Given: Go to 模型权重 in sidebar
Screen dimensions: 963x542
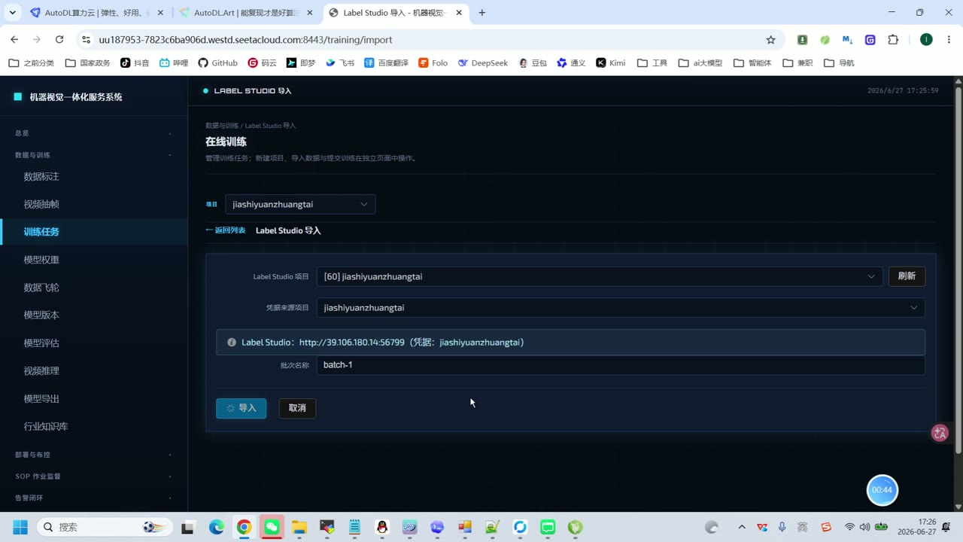Looking at the screenshot, I should 41,260.
